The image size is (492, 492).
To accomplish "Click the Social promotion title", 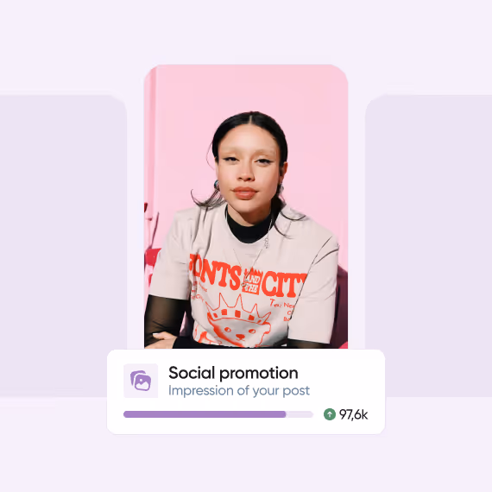I will (233, 373).
